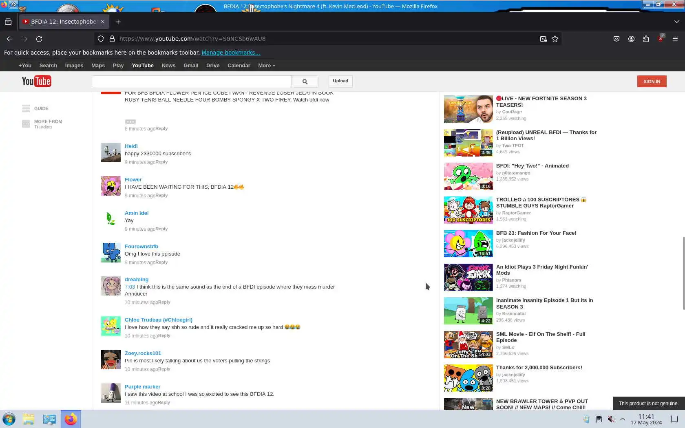Click the Windows Start button
The width and height of the screenshot is (685, 428).
[9, 419]
